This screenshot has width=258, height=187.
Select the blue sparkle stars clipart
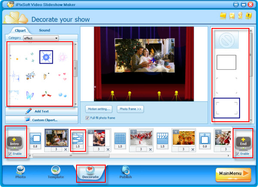[14, 76]
